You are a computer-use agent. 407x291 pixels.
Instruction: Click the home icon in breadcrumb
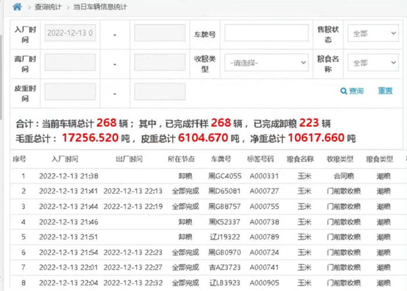pyautogui.click(x=17, y=6)
